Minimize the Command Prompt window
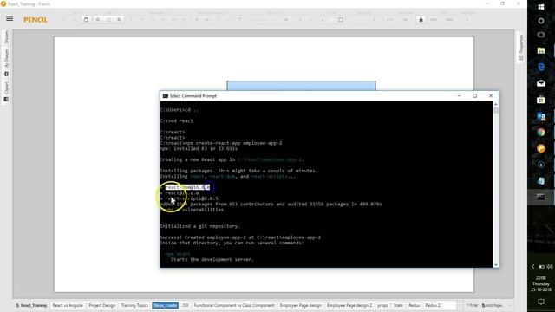This screenshot has height=312, width=555. coord(459,96)
